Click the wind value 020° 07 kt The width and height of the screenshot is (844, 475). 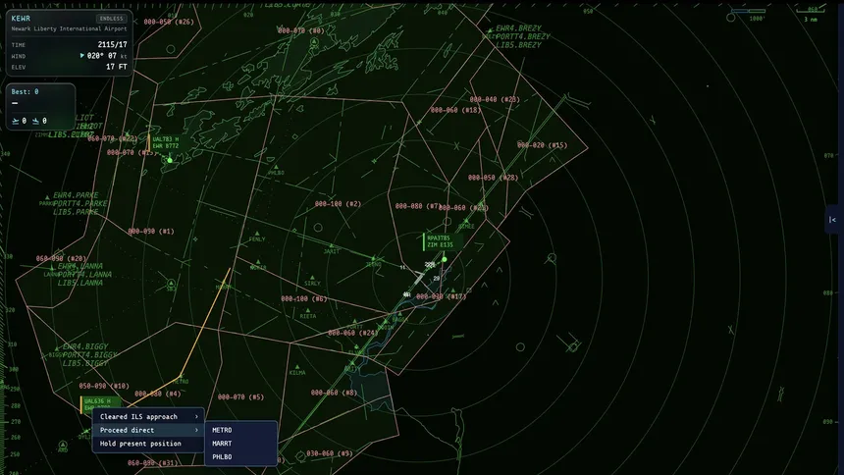tap(107, 56)
